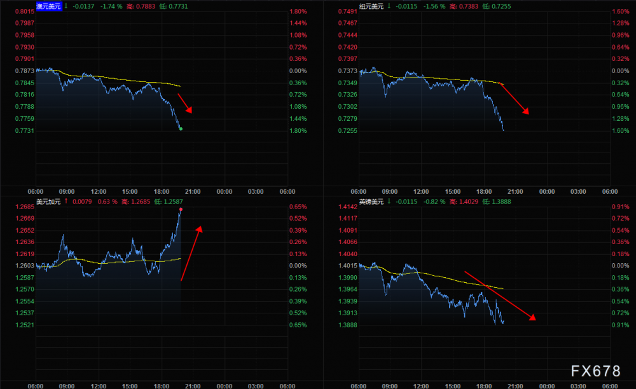This screenshot has width=636, height=389.
Task: Click the header low value 1.3888
Action: click(501, 201)
